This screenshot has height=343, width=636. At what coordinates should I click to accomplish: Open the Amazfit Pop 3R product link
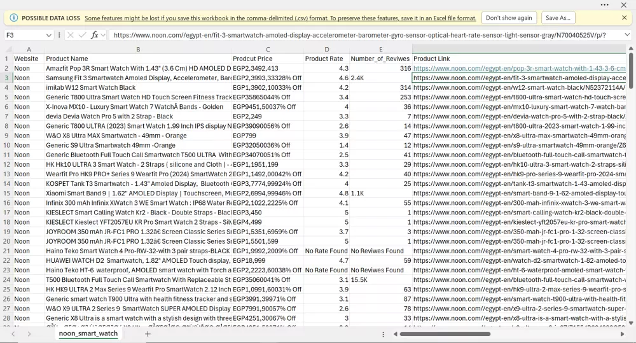point(519,68)
